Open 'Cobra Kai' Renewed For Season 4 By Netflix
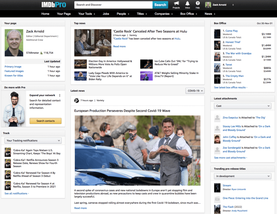This screenshot has width=277, height=214. pyautogui.click(x=34, y=174)
